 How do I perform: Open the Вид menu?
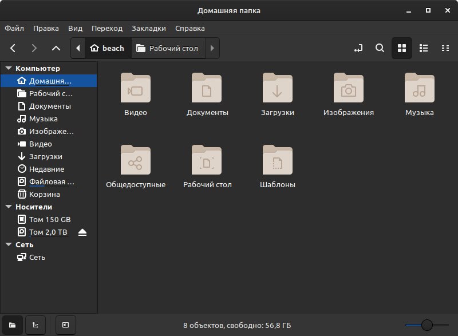pyautogui.click(x=75, y=28)
